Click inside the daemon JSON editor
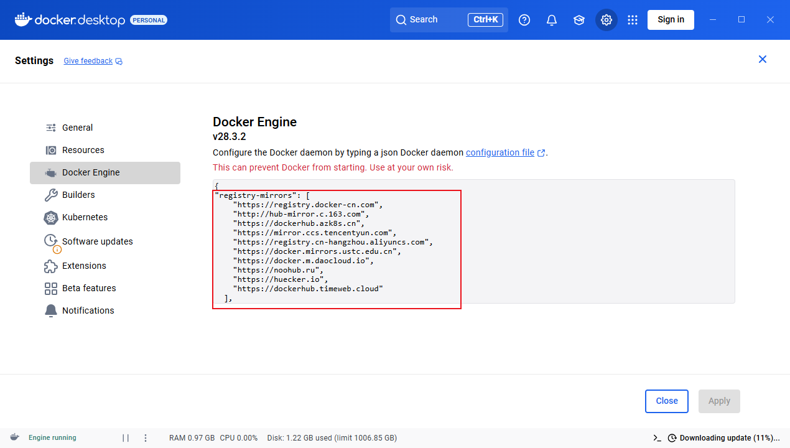 pyautogui.click(x=473, y=241)
